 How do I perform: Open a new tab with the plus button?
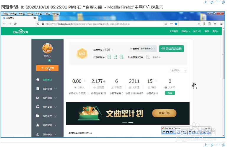pyautogui.click(x=40, y=18)
